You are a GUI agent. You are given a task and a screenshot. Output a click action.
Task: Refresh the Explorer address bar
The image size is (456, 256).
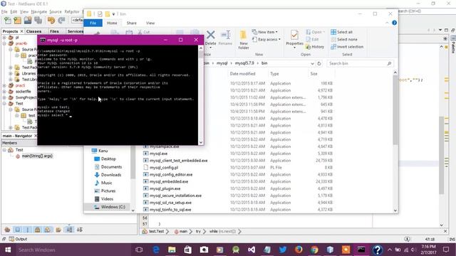pos(319,63)
